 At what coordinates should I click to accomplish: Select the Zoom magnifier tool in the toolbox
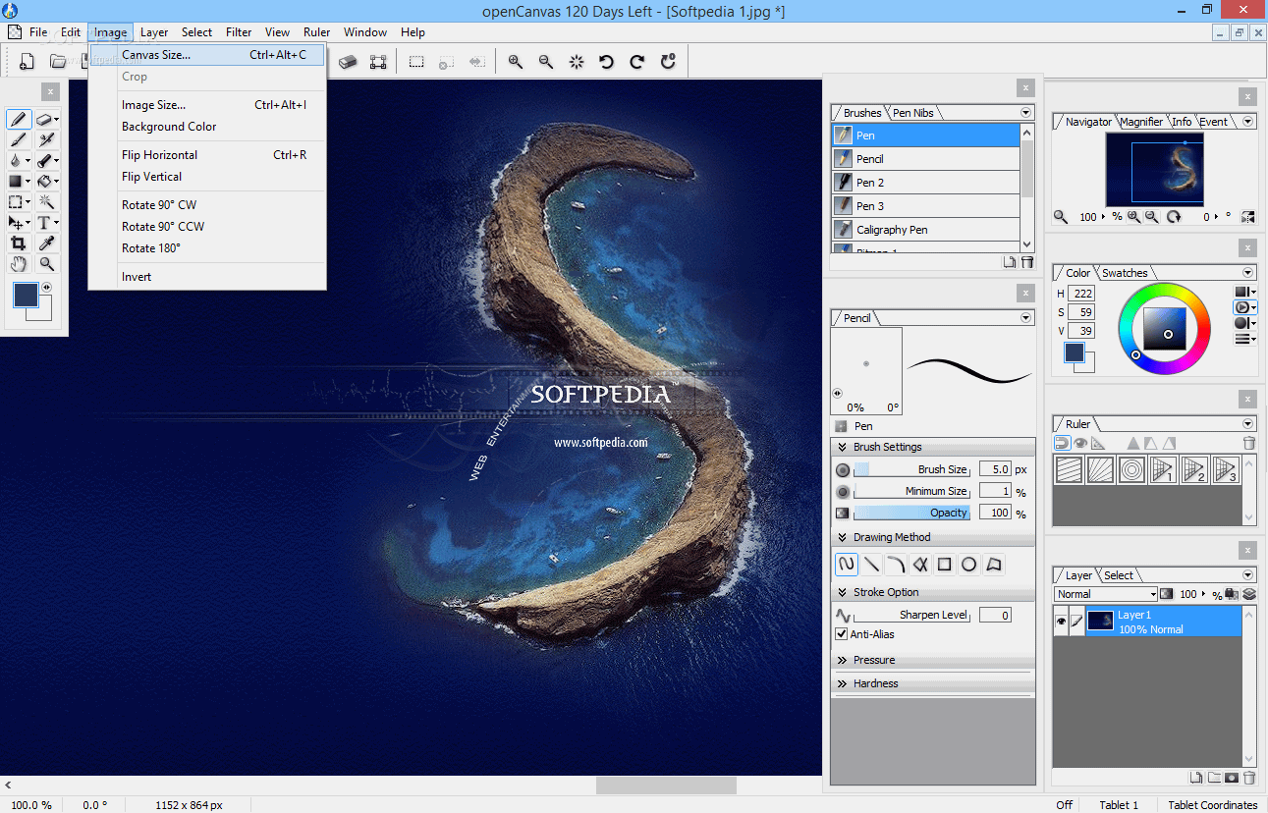[x=46, y=264]
